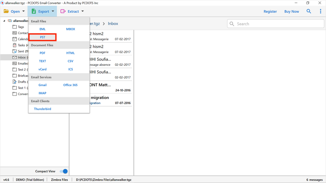This screenshot has height=183, width=326.
Task: Click the Buy Now link
Action: pos(292,11)
